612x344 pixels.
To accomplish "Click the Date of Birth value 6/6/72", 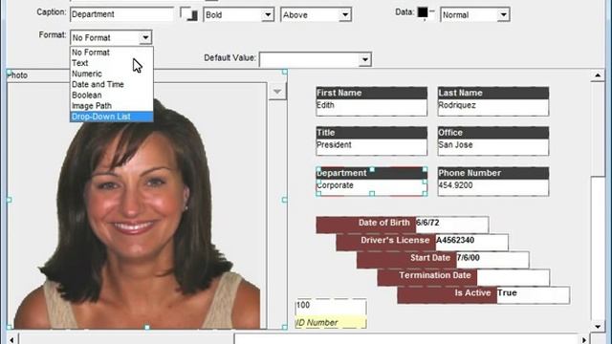I will [452, 225].
